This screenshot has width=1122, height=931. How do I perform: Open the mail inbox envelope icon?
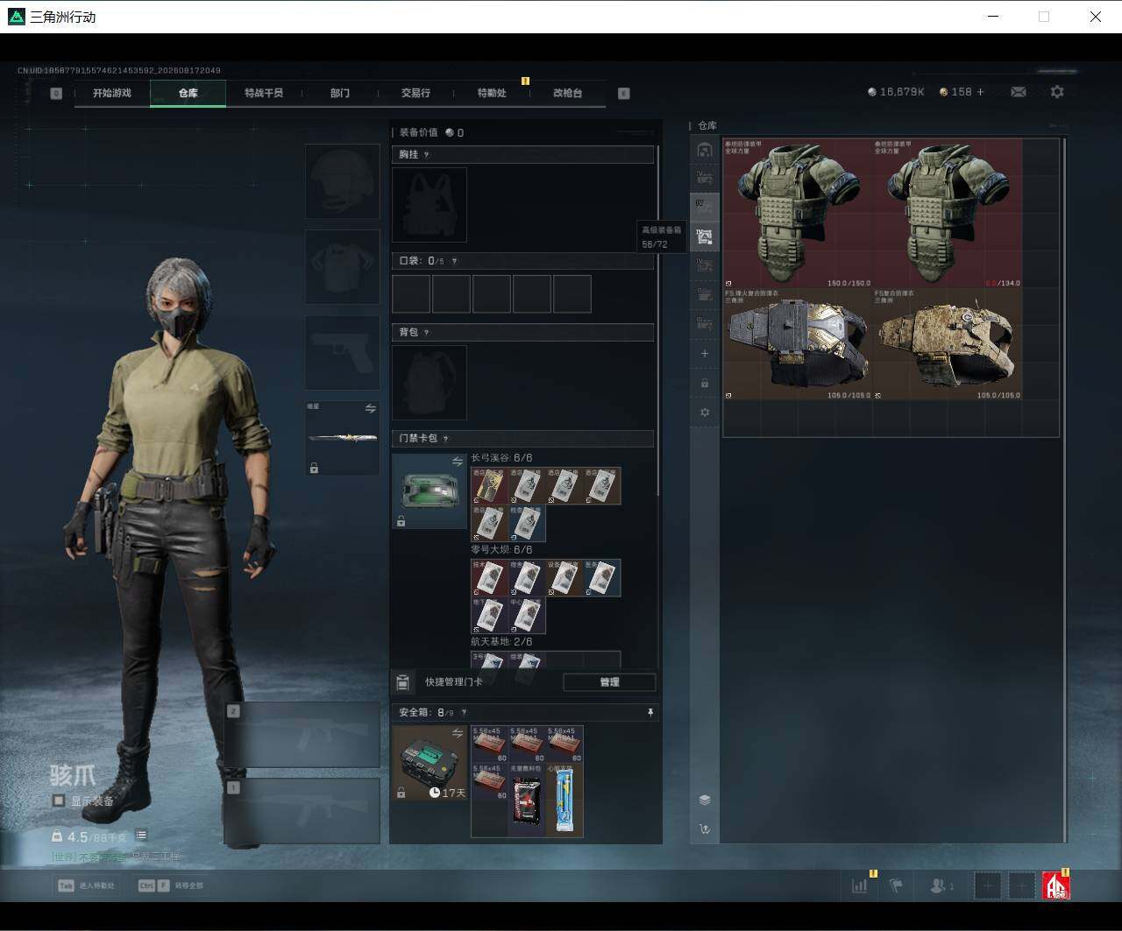pyautogui.click(x=1018, y=92)
